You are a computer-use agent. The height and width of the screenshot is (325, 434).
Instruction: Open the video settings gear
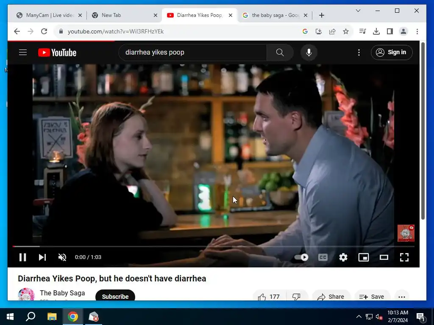pos(343,257)
